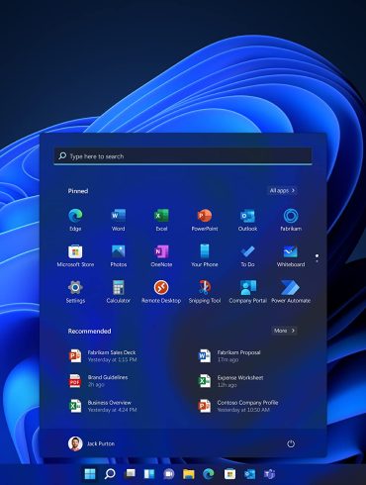Open the Outlook icon on the taskbar
Viewport: 366px width, 485px height.
(x=249, y=474)
